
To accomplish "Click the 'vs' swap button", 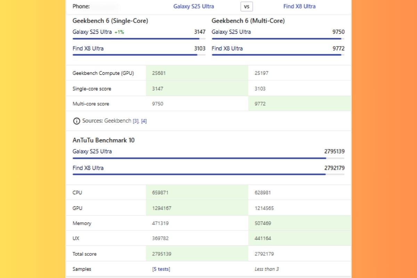I will click(247, 6).
